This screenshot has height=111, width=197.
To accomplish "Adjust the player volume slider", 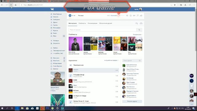I will tap(121, 16).
